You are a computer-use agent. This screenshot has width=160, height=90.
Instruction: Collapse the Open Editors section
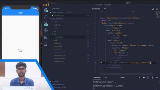tap(50, 13)
